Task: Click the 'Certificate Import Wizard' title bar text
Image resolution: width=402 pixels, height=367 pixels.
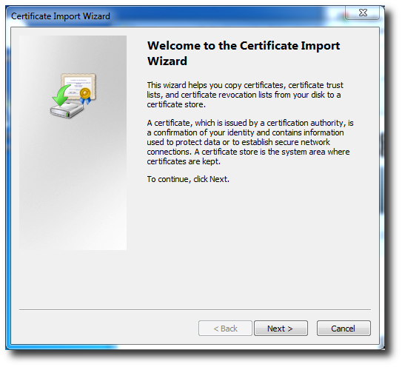Action: (61, 16)
